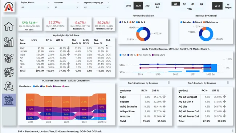
Task: Click the RC % header in Top 5 Products
Action: point(204,90)
